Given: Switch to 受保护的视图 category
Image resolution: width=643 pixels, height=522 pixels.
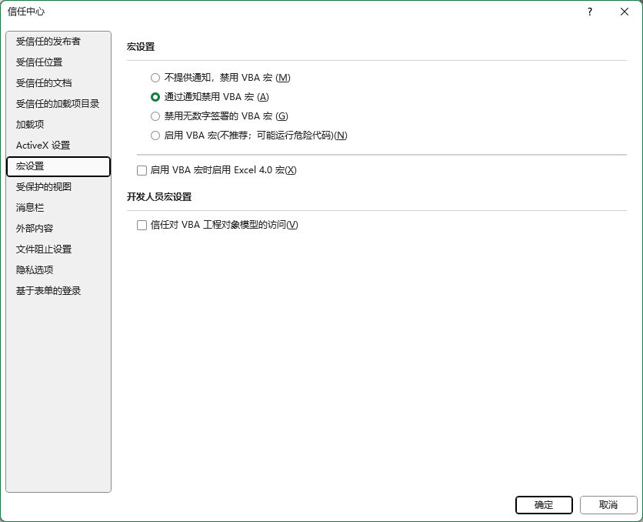Looking at the screenshot, I should [58, 187].
